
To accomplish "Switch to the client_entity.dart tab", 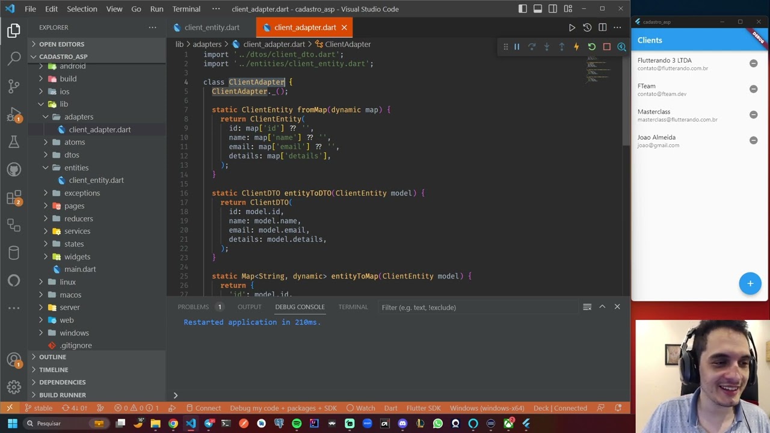I will click(x=212, y=28).
